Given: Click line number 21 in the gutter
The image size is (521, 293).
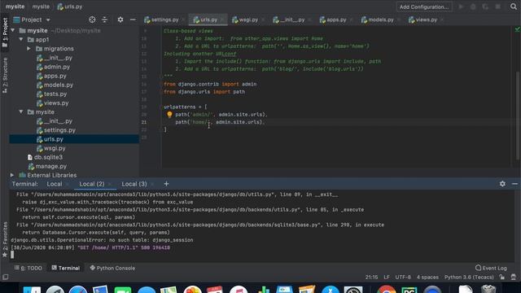Looking at the screenshot, I should pos(144,122).
